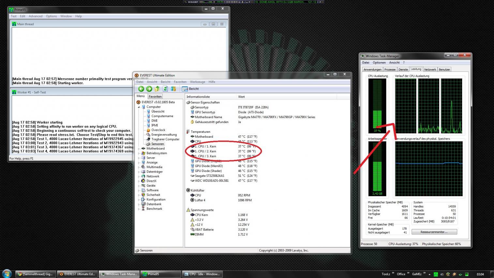494x278 pixels.
Task: Expand the Multimedia tree node
Action: pyautogui.click(x=139, y=167)
